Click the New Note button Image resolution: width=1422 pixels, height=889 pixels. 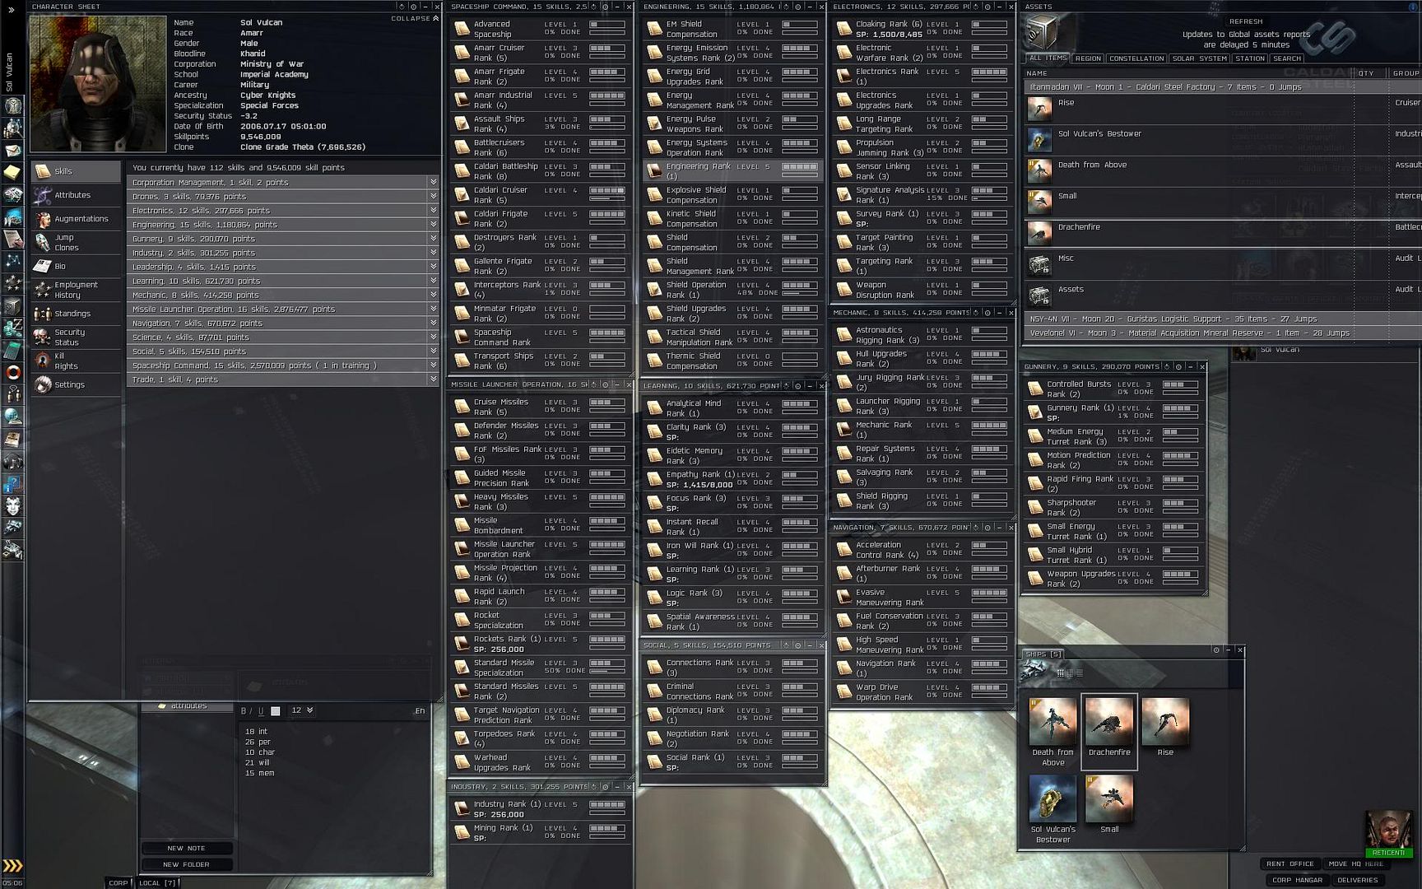tap(186, 848)
